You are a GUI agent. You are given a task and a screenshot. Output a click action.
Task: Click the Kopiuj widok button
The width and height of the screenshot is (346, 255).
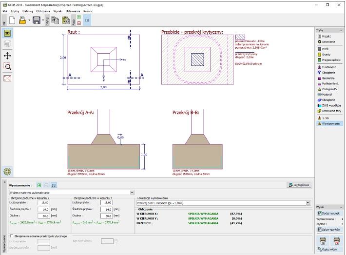(x=329, y=249)
